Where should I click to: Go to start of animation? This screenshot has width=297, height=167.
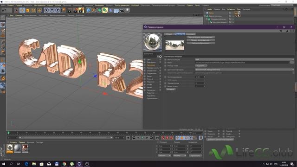point(128,138)
